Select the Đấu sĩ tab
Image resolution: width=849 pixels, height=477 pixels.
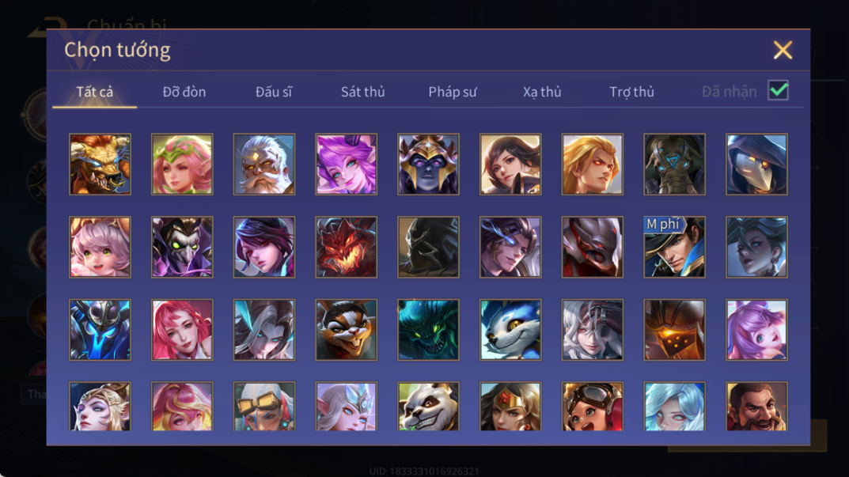(x=274, y=92)
